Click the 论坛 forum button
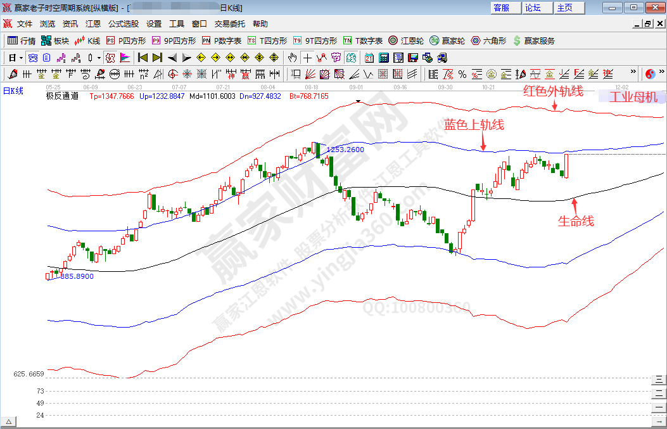Image resolution: width=667 pixels, height=429 pixels. click(x=533, y=8)
